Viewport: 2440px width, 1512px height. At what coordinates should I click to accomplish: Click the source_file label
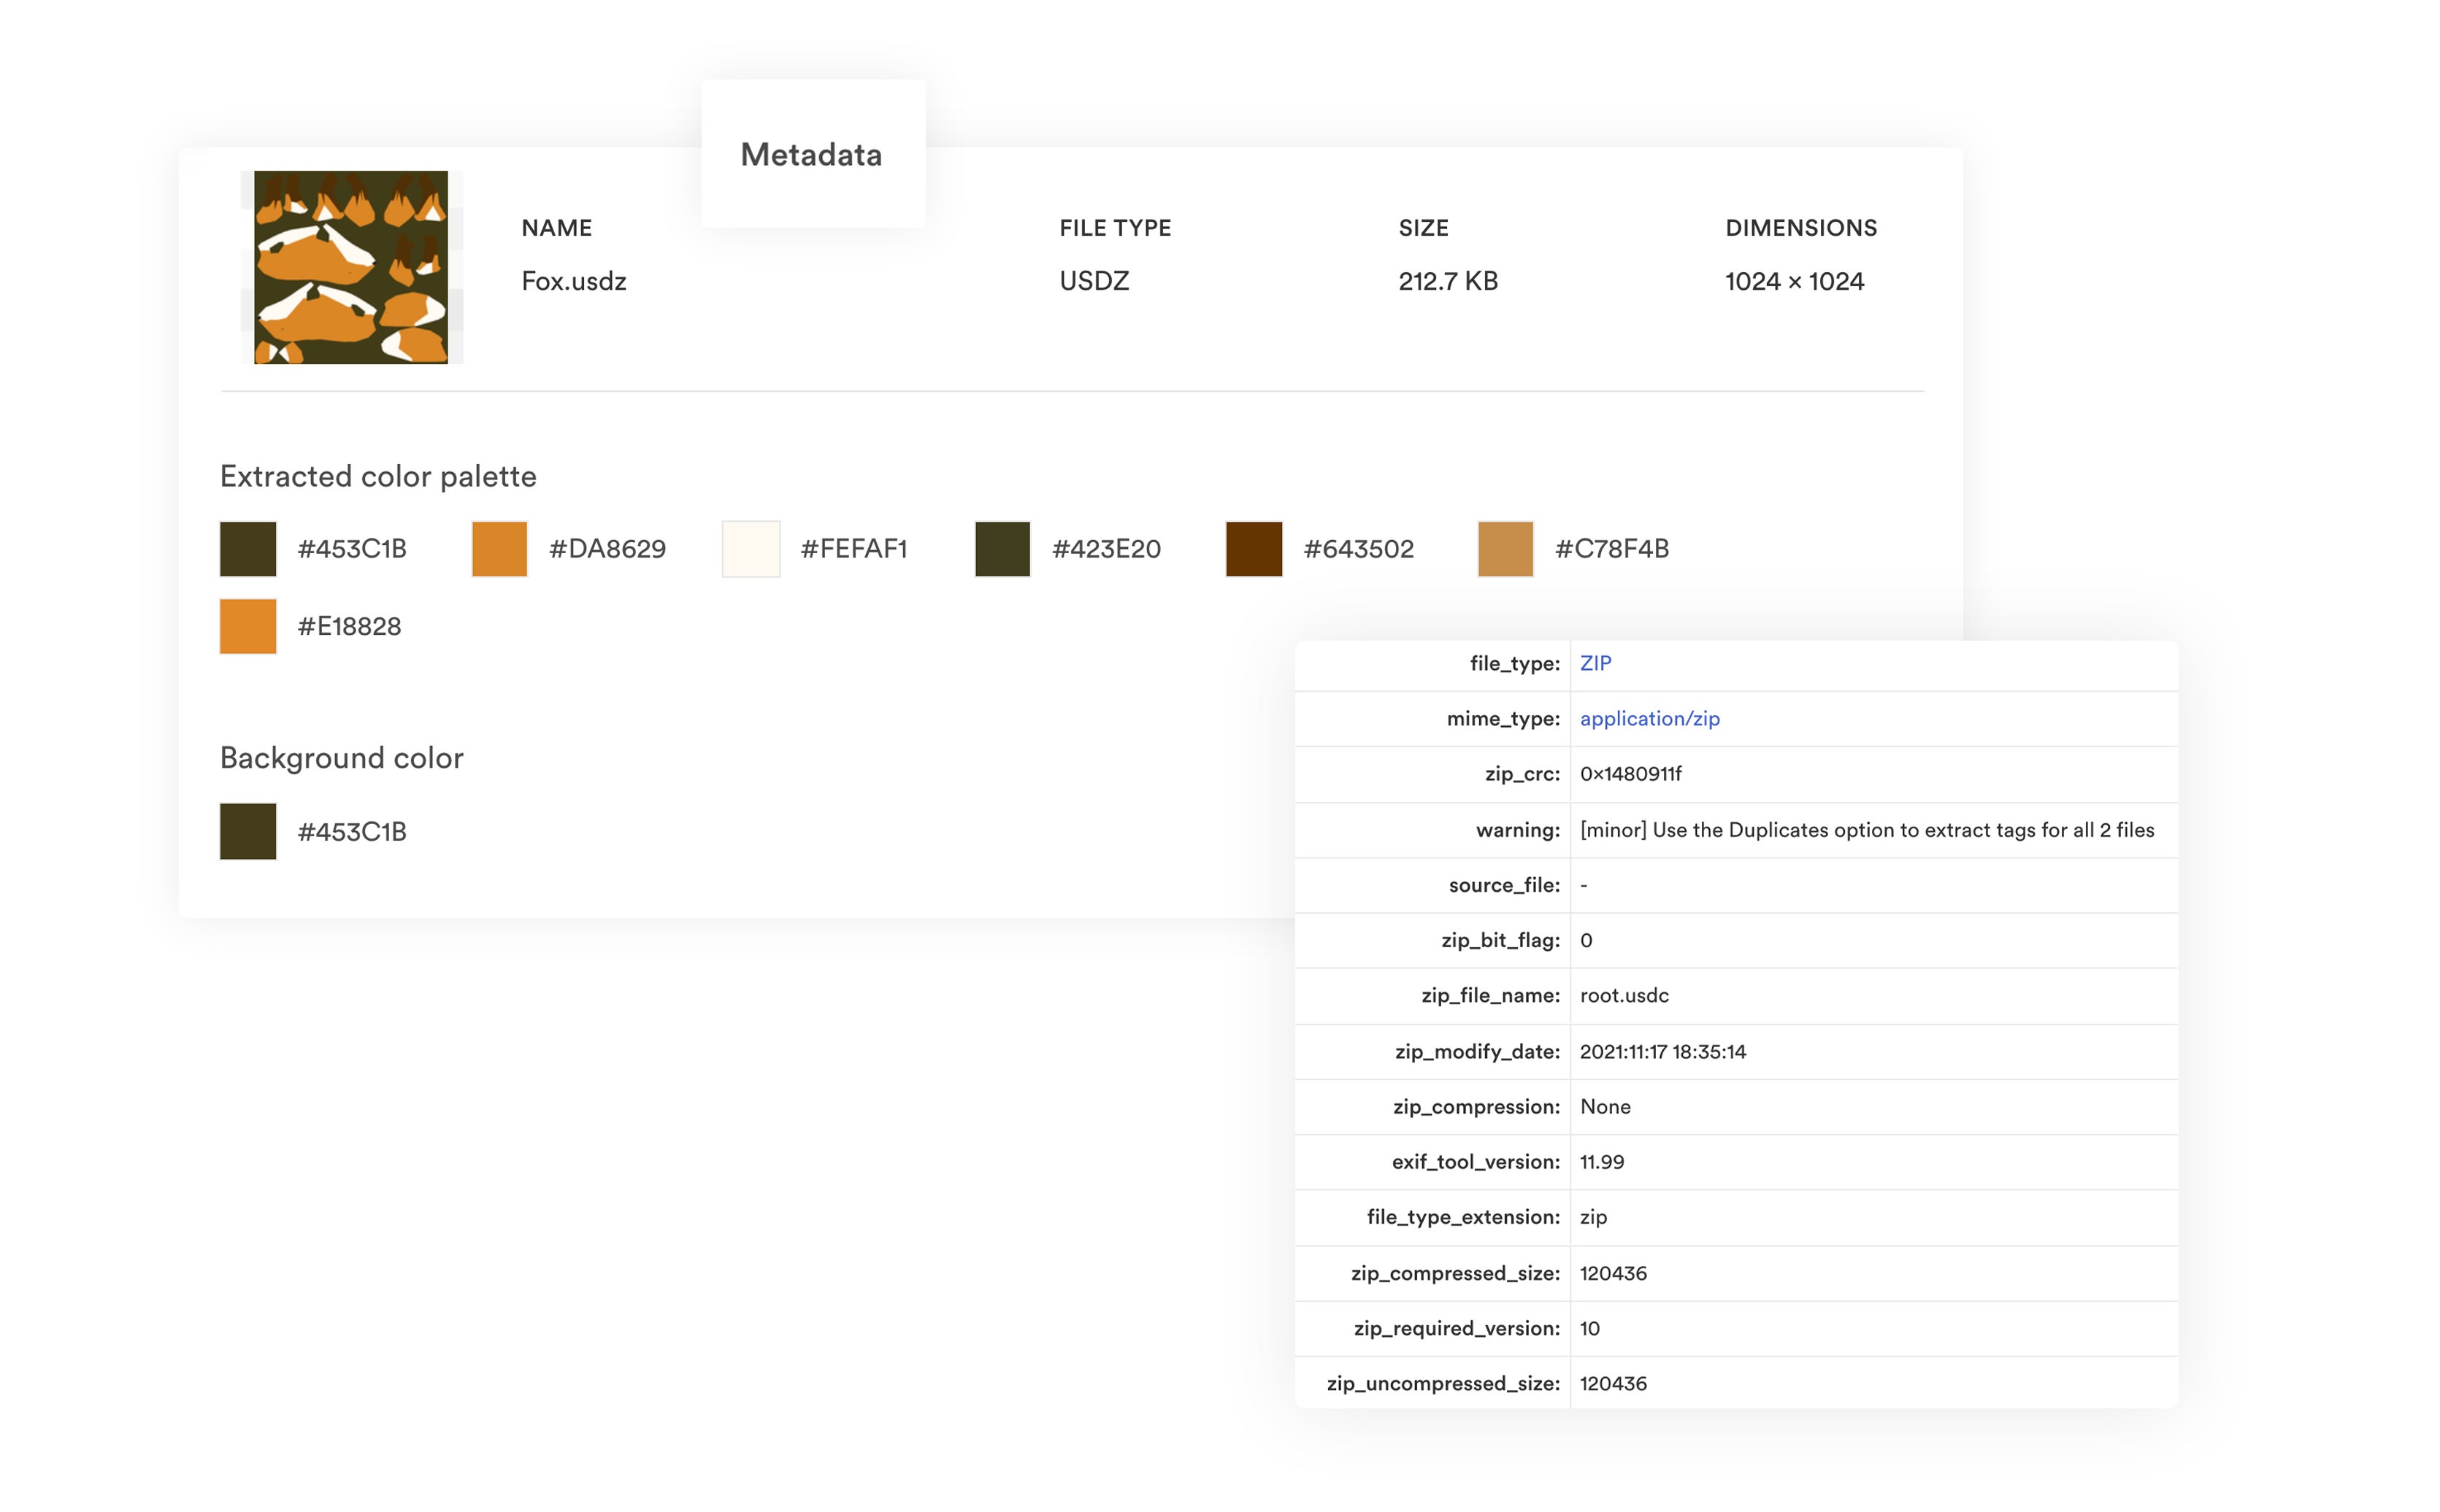coord(1503,885)
